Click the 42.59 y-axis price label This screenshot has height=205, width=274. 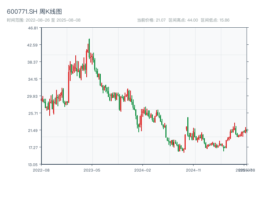(33, 45)
